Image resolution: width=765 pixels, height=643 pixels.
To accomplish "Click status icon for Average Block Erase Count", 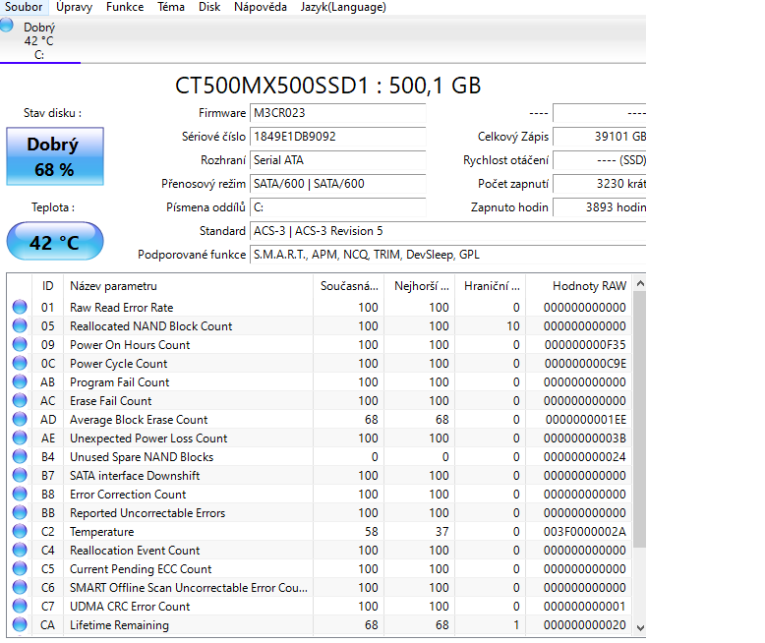I will (x=20, y=419).
